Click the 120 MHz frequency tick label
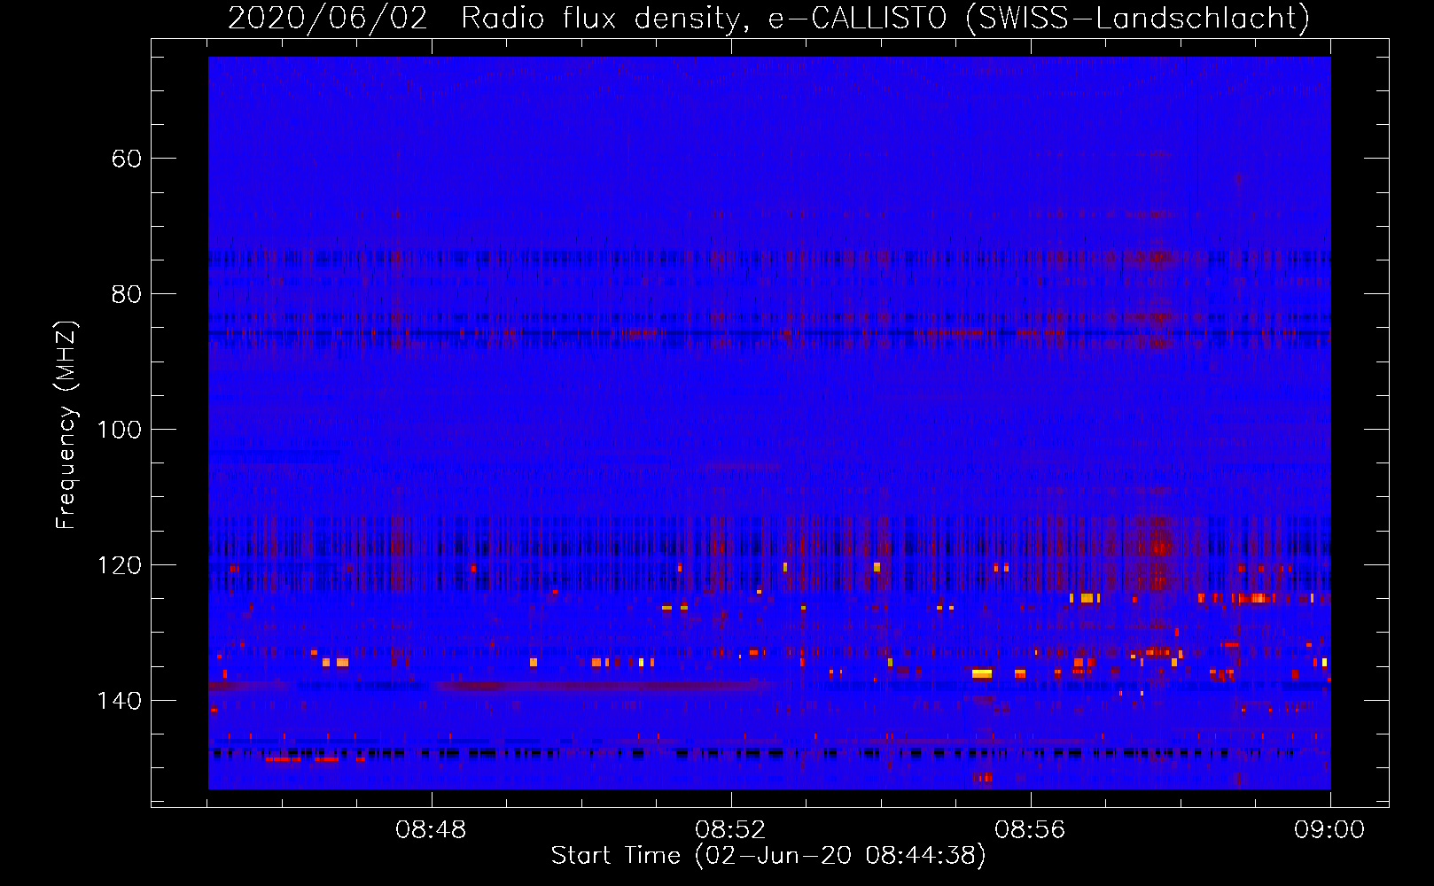 (120, 565)
